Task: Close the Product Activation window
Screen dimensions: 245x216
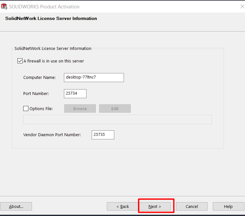Action: (x=242, y=6)
